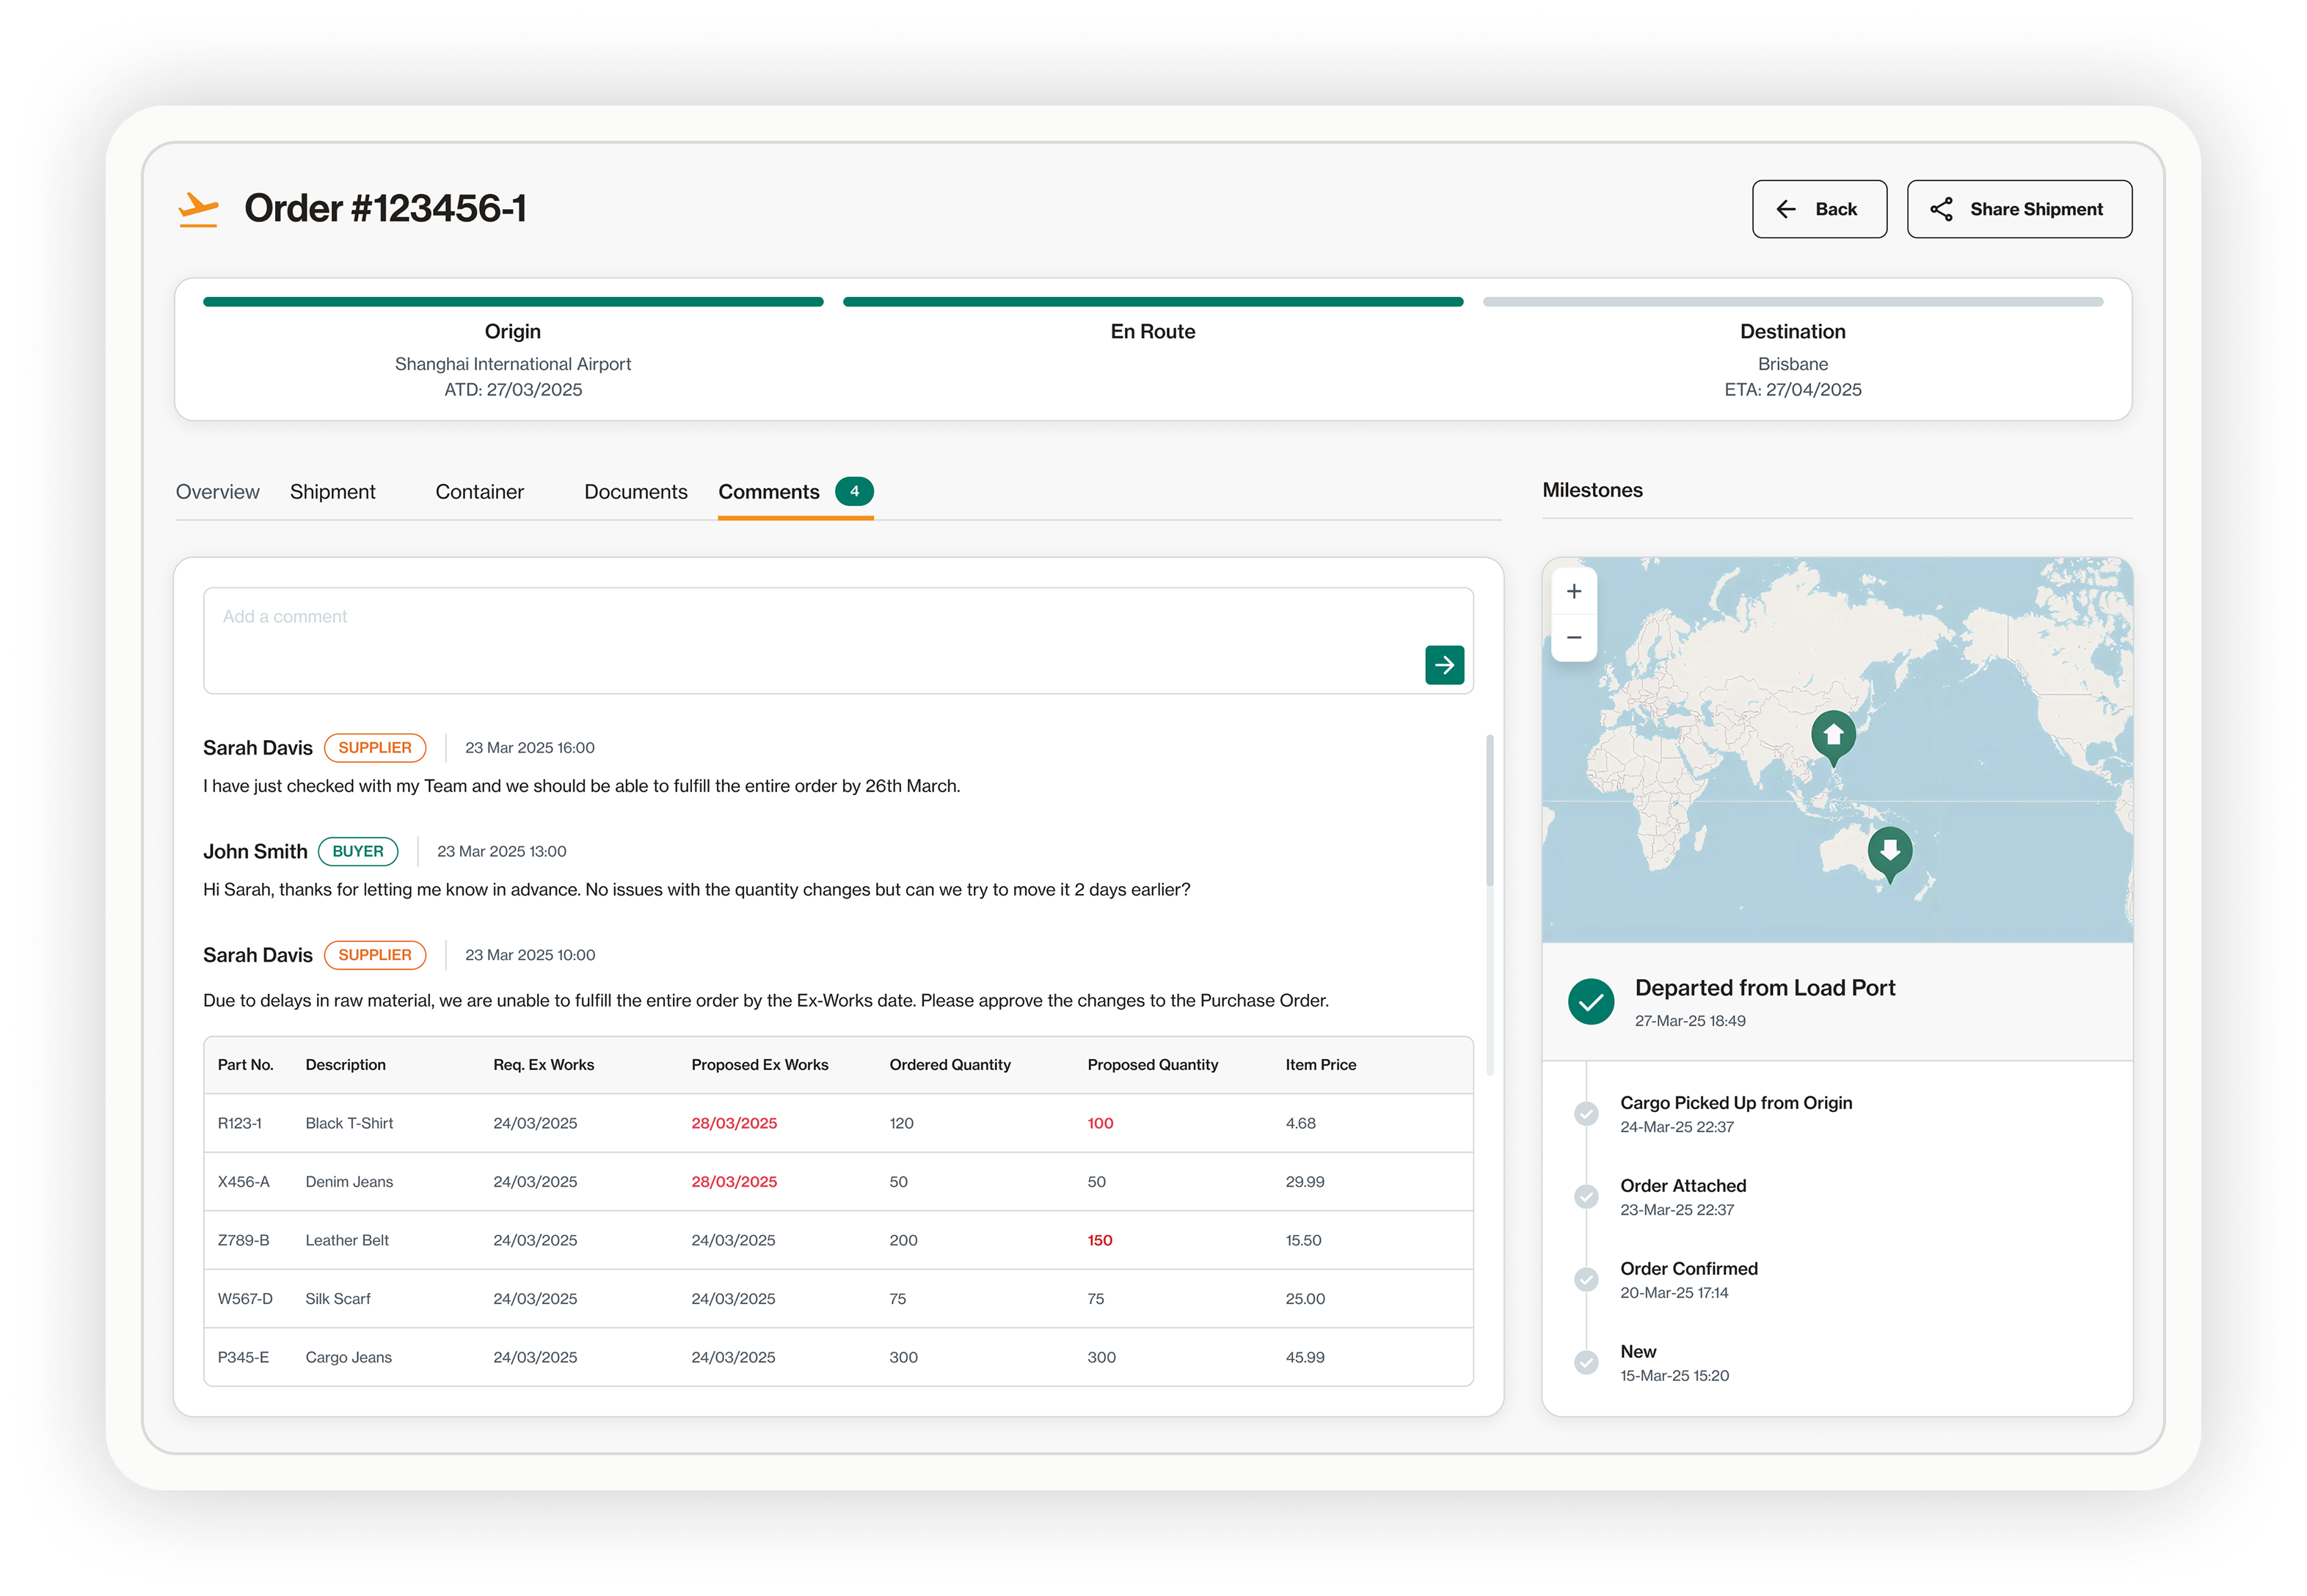2307x1596 pixels.
Task: Select the Container tab
Action: (x=479, y=492)
